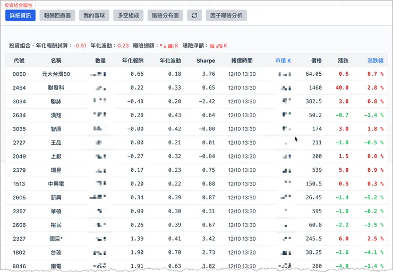
Task: Select the 元大台灣50 name cell
Action: coord(56,74)
